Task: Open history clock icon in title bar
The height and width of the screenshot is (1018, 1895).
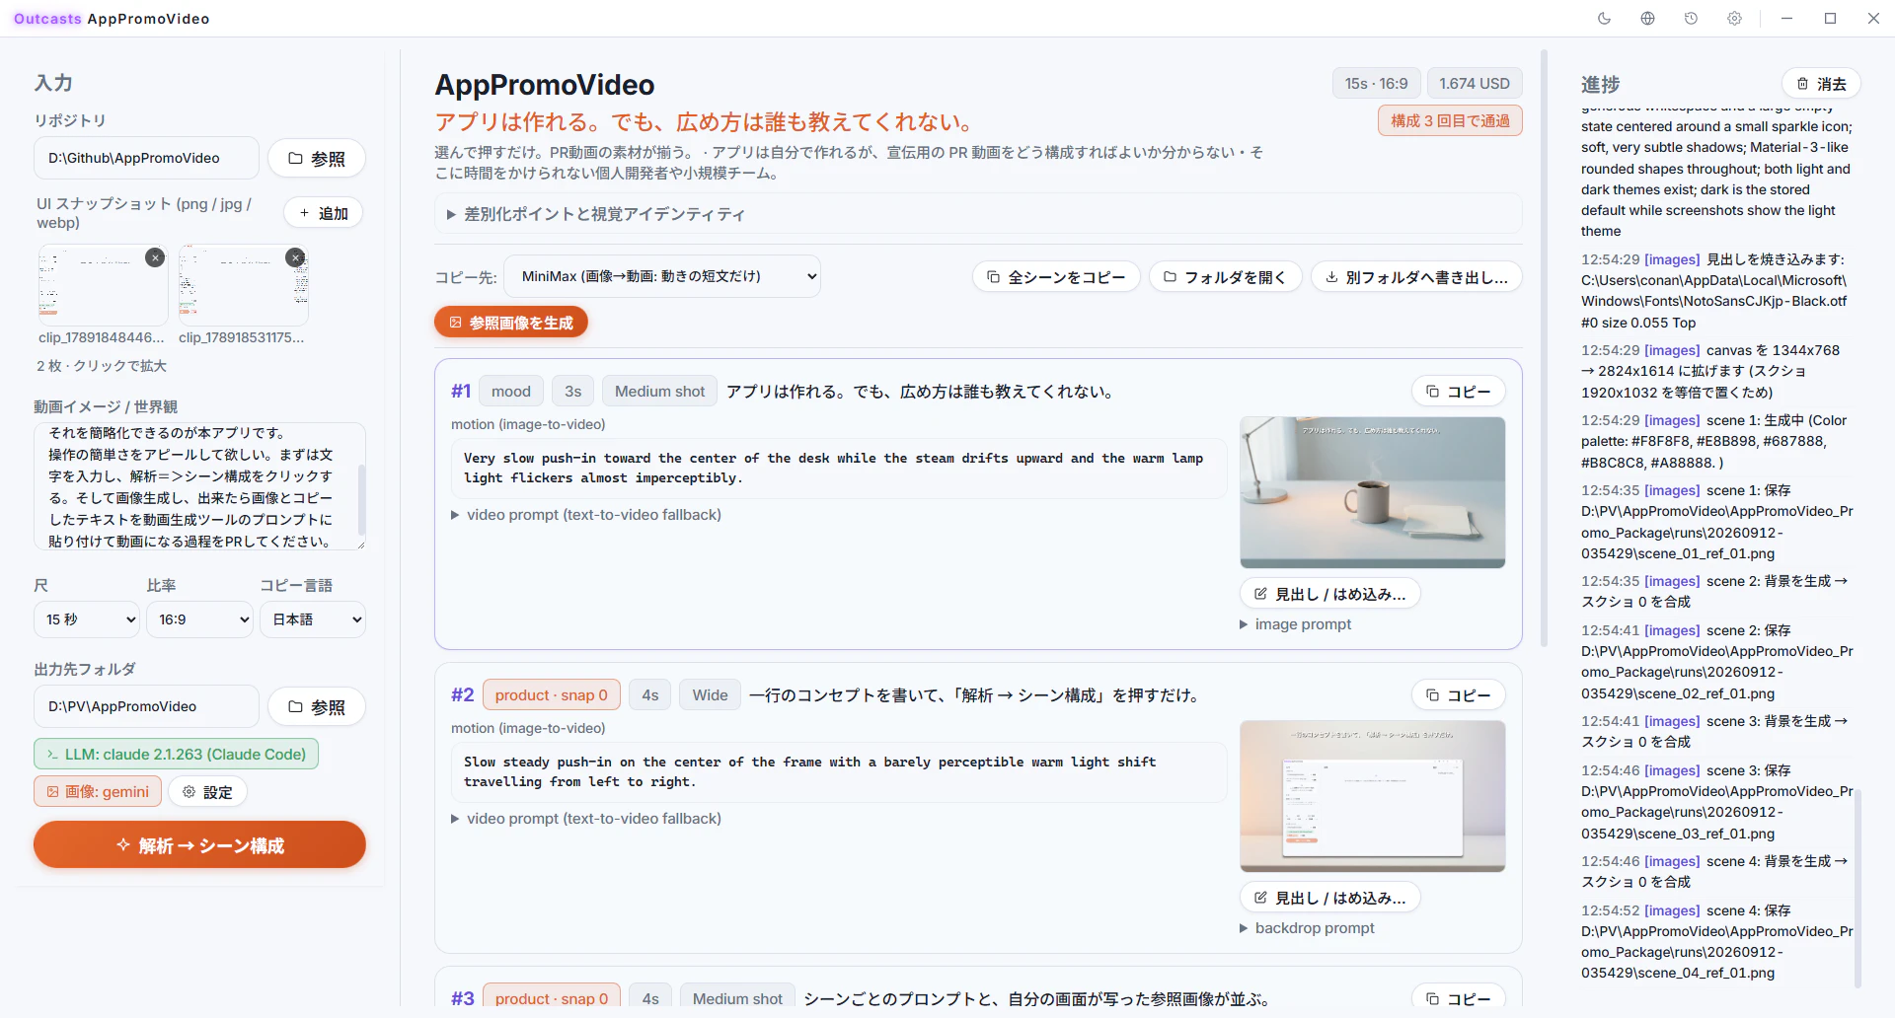Action: click(x=1691, y=19)
